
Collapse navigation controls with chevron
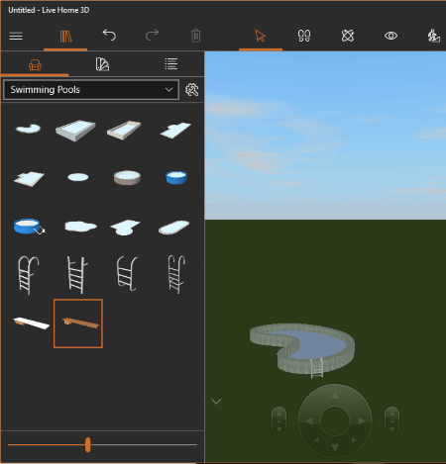[216, 402]
